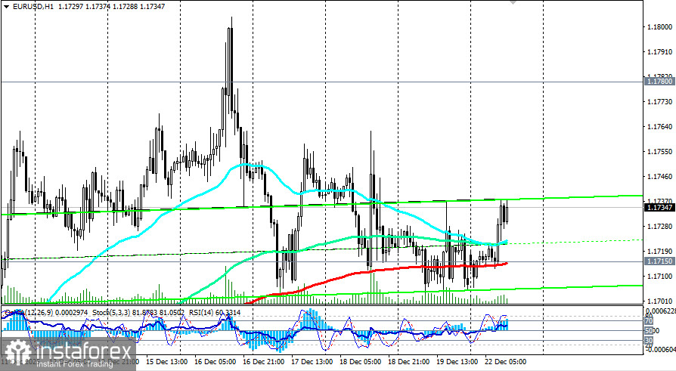676x371 pixels.
Task: Click the 22 Dec 05:00 time label
Action: click(x=506, y=361)
